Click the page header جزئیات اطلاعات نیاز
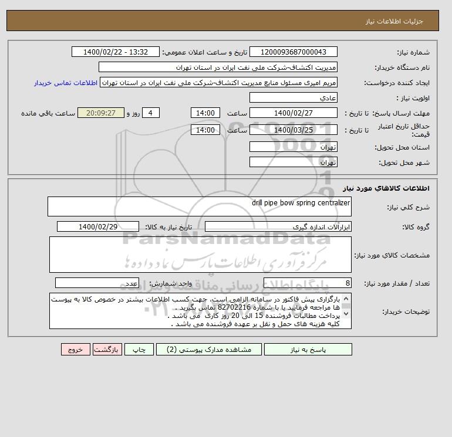 click(394, 21)
